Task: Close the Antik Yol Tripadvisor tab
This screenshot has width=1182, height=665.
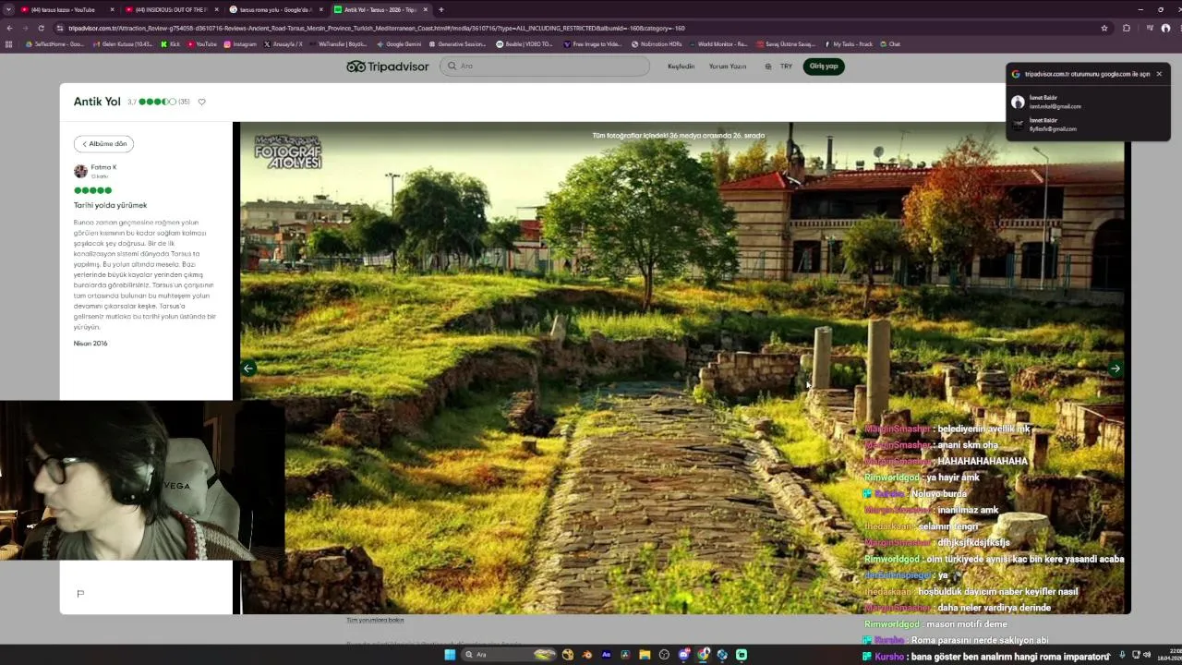Action: tap(426, 9)
